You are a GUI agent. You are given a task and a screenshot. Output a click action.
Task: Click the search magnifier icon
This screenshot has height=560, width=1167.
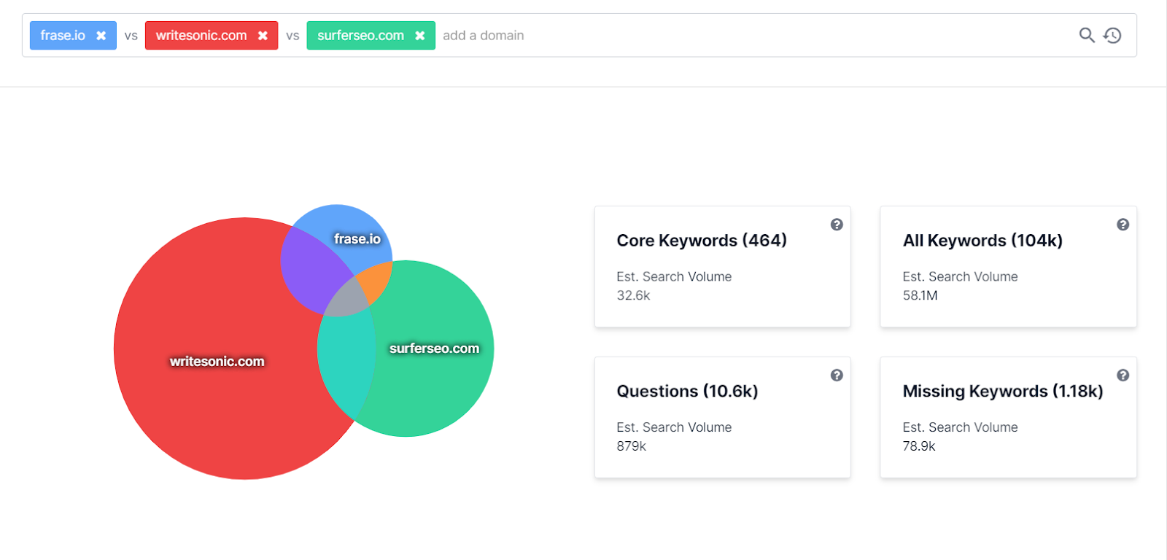(1087, 35)
